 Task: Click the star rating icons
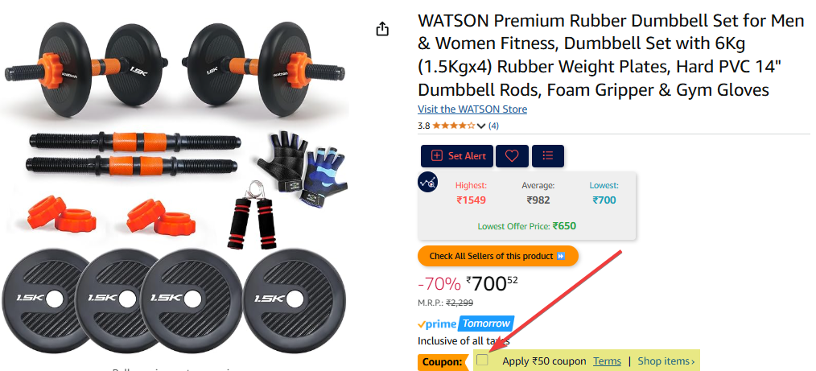(x=453, y=126)
